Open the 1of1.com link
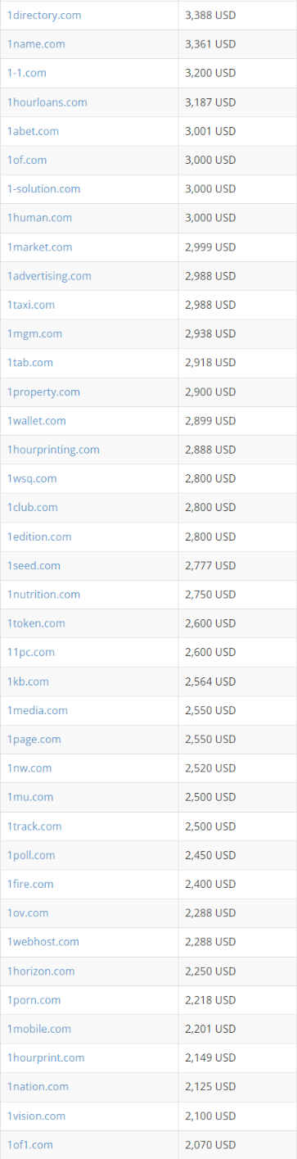The height and width of the screenshot is (1159, 297). tap(29, 1144)
